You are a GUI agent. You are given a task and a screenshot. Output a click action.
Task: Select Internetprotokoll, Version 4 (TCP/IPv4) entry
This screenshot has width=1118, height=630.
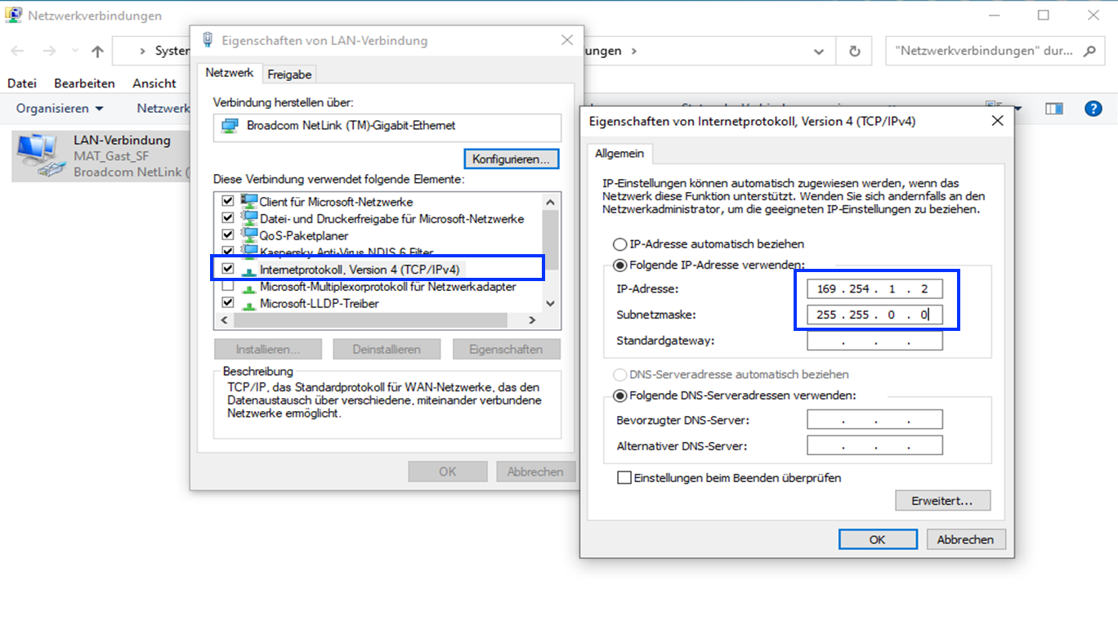359,269
